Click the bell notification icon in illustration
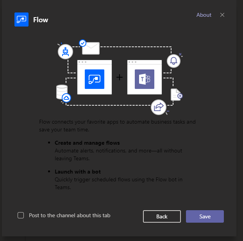This screenshot has height=241, width=243. click(x=173, y=61)
